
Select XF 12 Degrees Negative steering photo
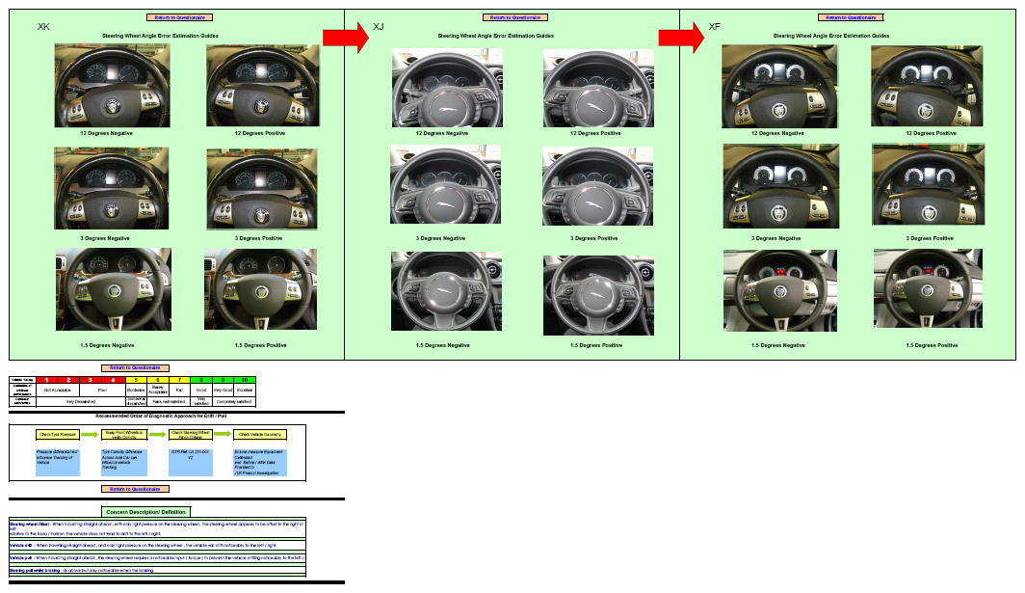tap(779, 87)
